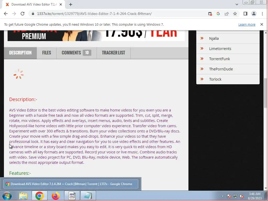Open the Tracker List tab
Screen dimensions: 268x201
click(114, 53)
